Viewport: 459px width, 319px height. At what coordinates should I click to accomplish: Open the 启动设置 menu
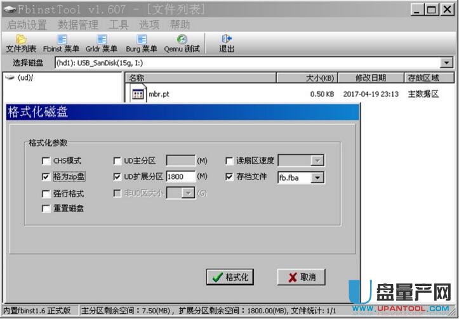(27, 25)
